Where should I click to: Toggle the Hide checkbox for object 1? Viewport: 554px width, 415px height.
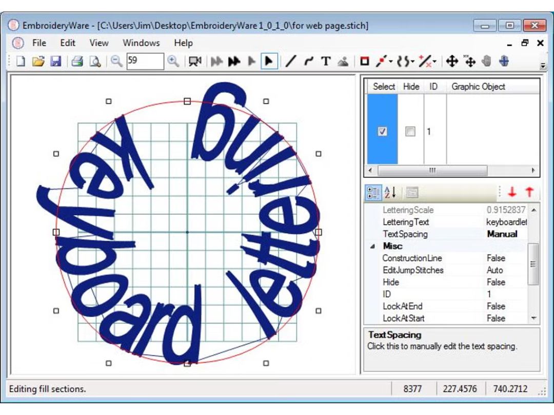click(x=410, y=131)
